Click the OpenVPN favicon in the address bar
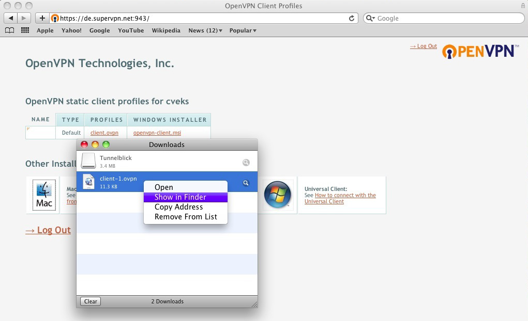528x321 pixels. pyautogui.click(x=55, y=18)
